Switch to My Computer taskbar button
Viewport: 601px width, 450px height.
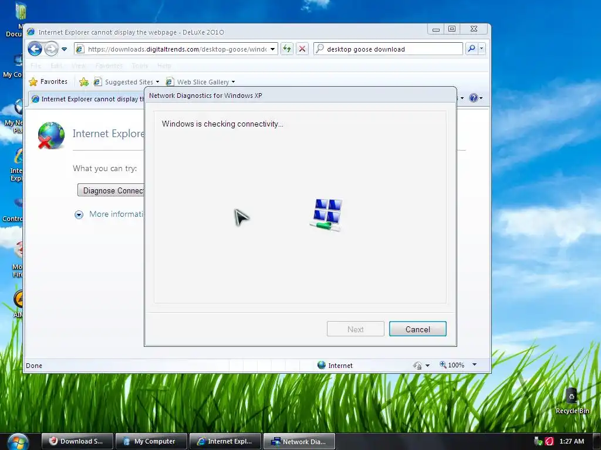click(x=151, y=441)
